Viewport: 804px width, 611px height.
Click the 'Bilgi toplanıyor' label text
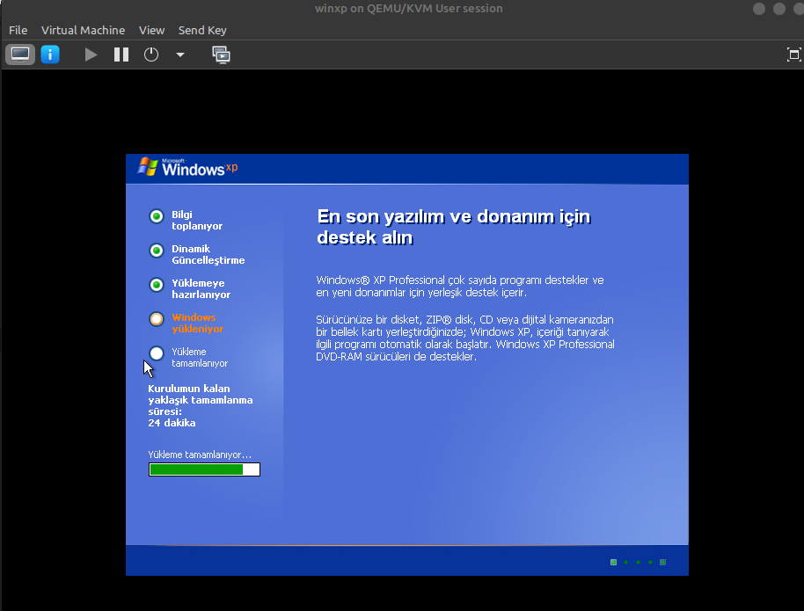pos(197,220)
